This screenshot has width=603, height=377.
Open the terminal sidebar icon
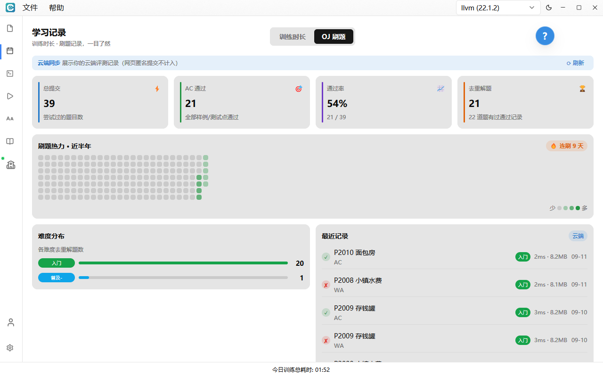[x=10, y=74]
